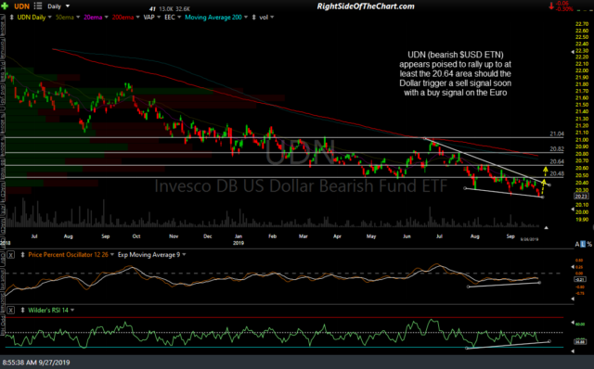Click the move arrows beside UDN Daily
The width and height of the screenshot is (594, 369).
[12, 17]
